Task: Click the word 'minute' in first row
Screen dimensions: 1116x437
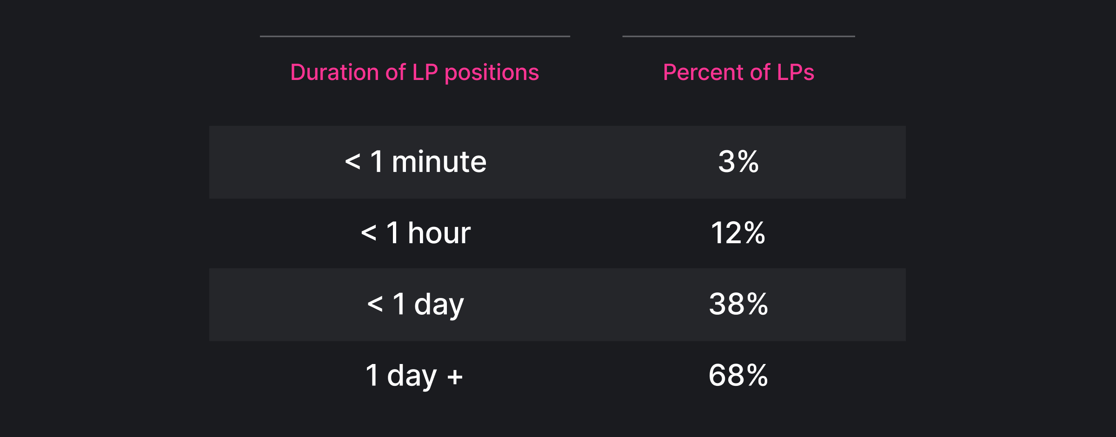Action: pyautogui.click(x=439, y=162)
